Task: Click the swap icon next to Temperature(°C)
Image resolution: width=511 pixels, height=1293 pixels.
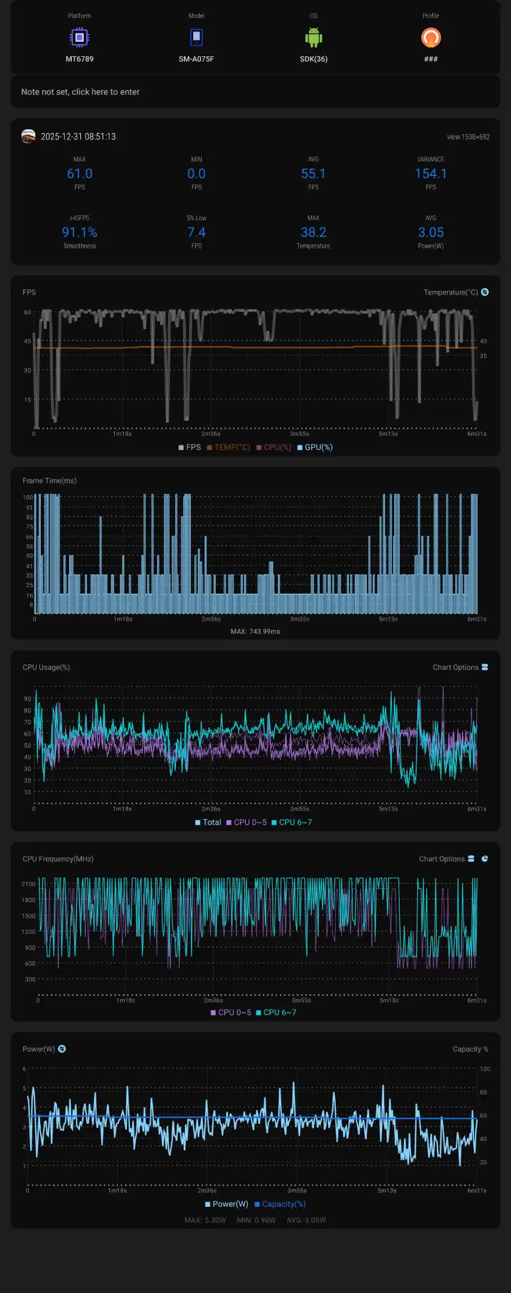Action: pyautogui.click(x=485, y=292)
